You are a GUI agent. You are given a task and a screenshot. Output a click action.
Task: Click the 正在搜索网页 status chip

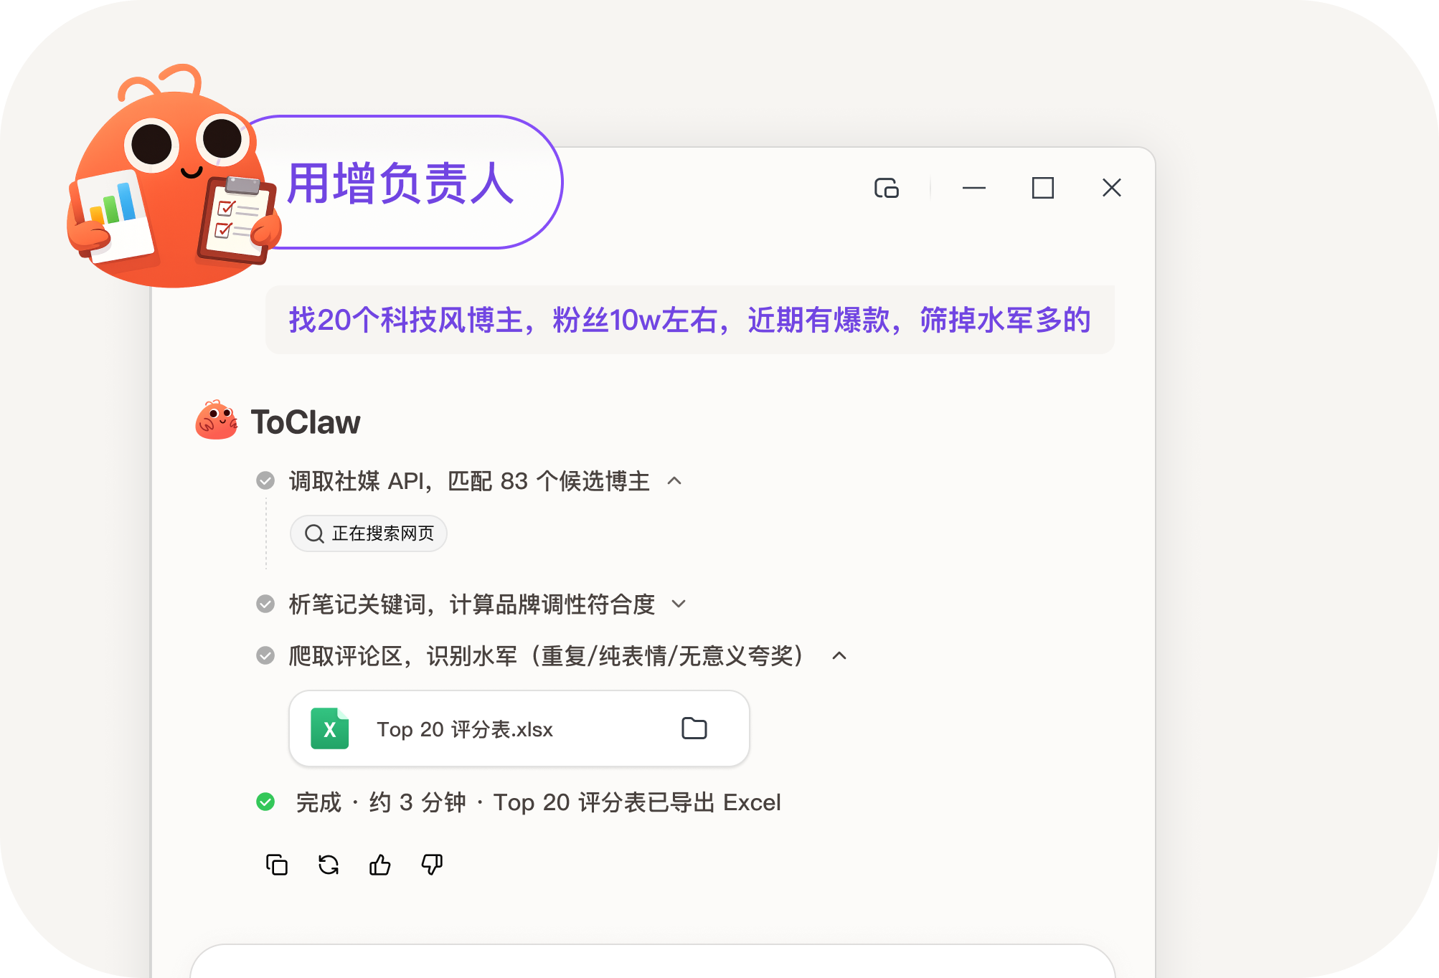(x=369, y=533)
